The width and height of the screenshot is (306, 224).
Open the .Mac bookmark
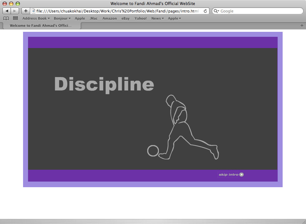coord(93,18)
